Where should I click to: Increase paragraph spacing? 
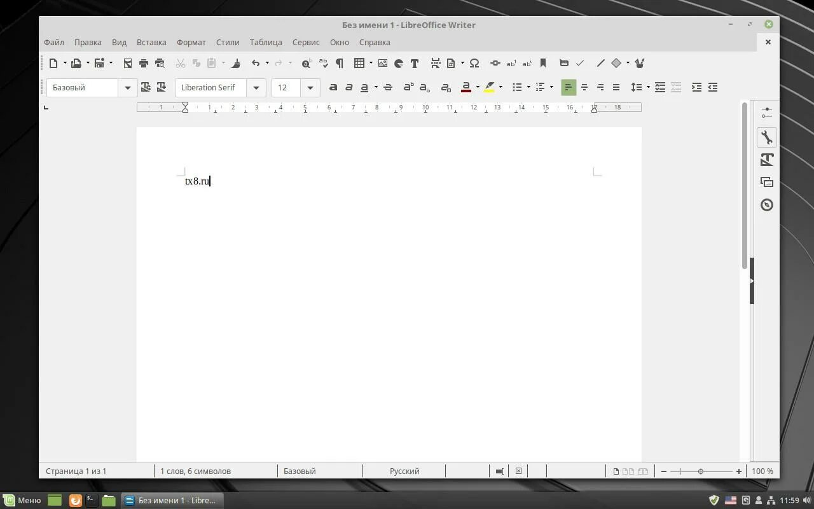tap(660, 87)
